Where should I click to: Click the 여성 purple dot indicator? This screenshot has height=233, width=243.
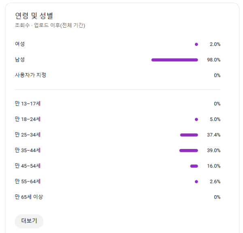tap(196, 44)
